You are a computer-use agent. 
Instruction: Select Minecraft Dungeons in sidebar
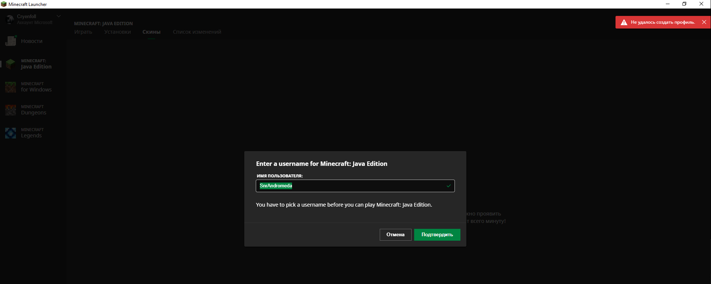pos(33,110)
